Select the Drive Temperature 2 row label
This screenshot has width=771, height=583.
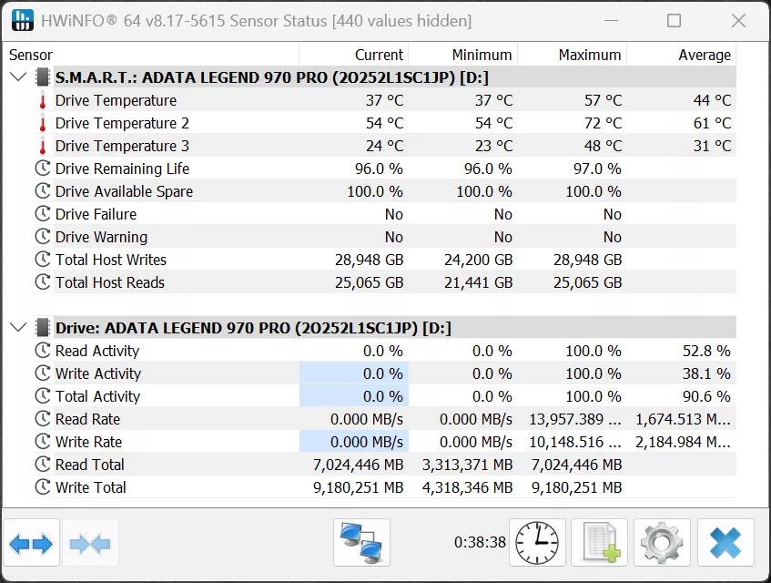122,123
